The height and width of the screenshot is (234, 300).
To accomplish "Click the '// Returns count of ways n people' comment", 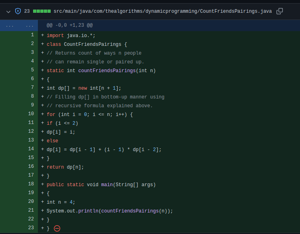I will pyautogui.click(x=94, y=53).
